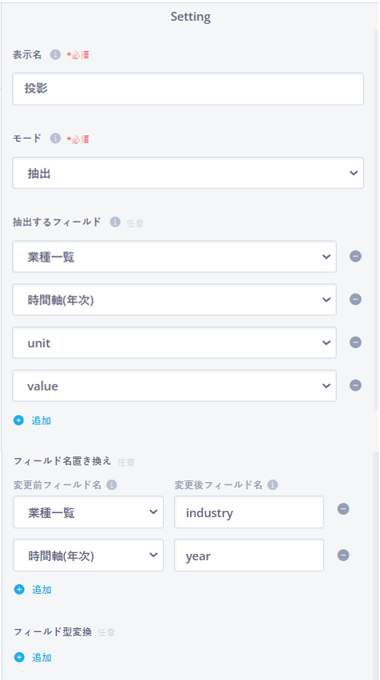The image size is (380, 680).
Task: Open the unit field dropdown
Action: click(174, 342)
